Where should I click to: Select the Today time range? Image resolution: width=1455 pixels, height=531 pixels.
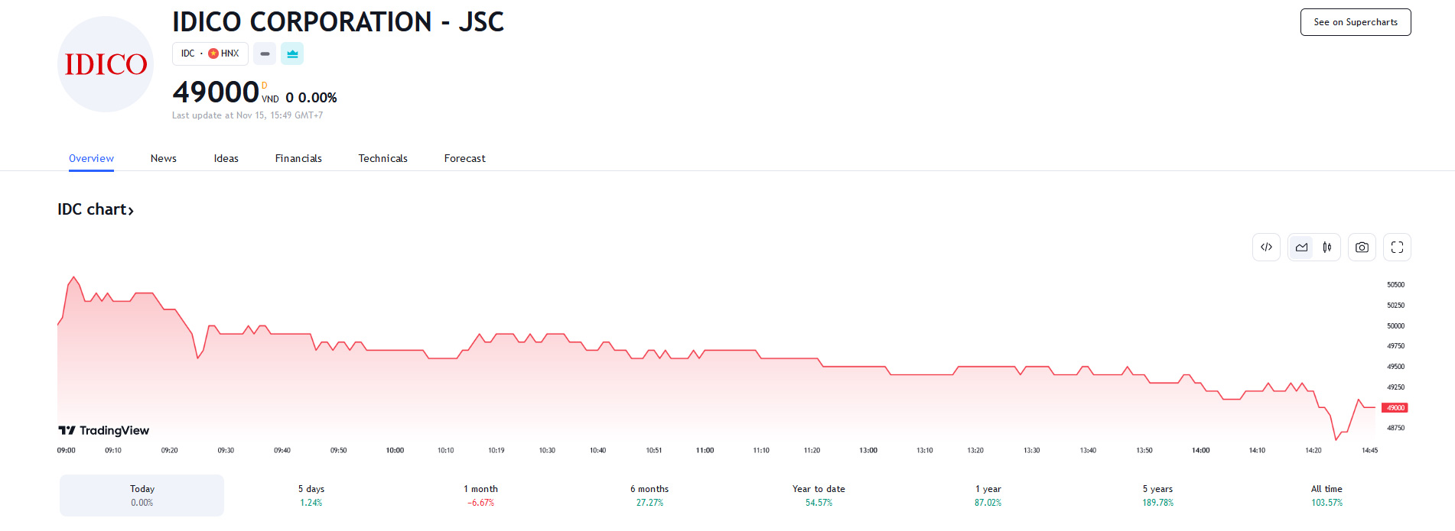click(142, 495)
